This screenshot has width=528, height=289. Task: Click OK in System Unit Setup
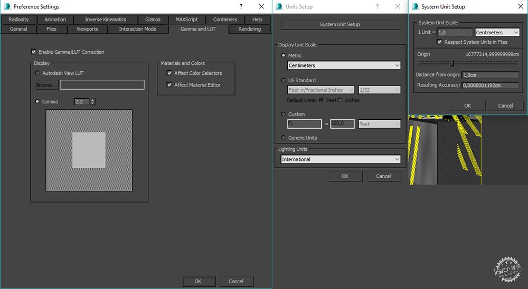[x=468, y=105]
